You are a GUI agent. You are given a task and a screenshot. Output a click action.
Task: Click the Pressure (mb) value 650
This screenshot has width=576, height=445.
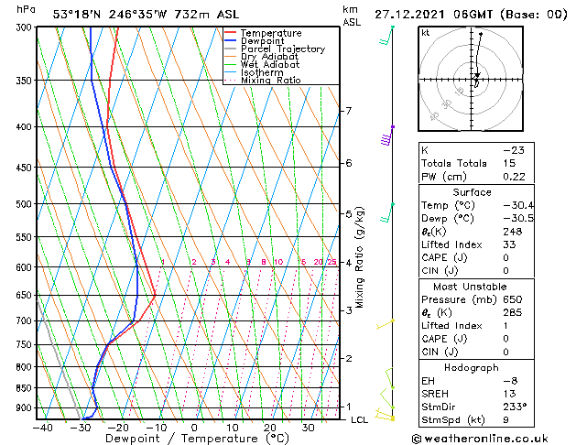pos(513,299)
